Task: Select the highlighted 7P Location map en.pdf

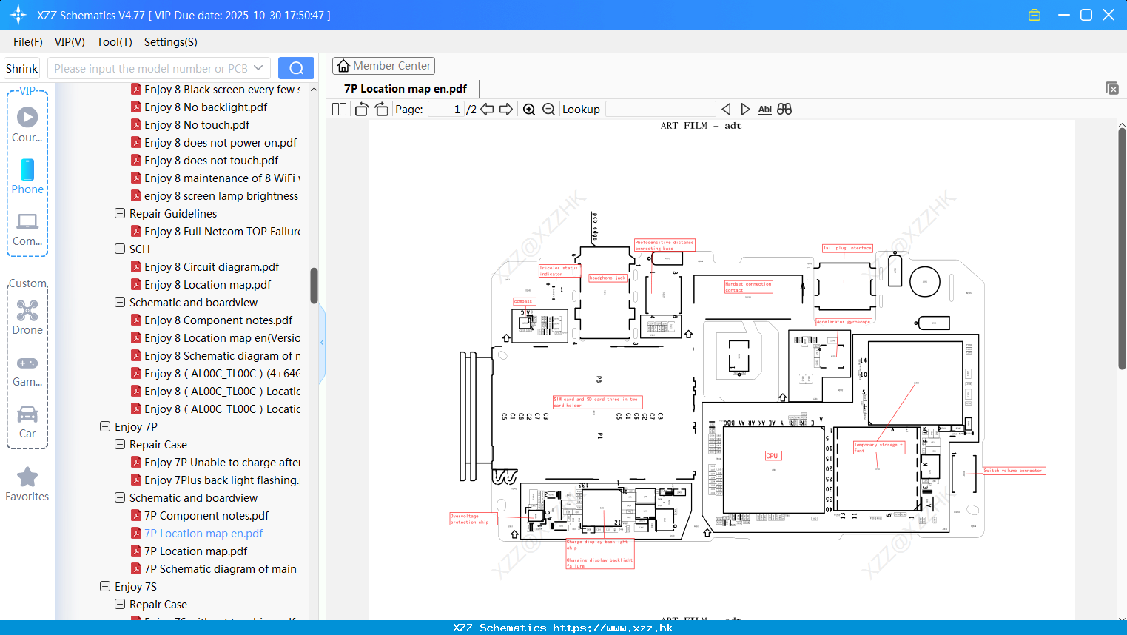Action: [x=203, y=533]
